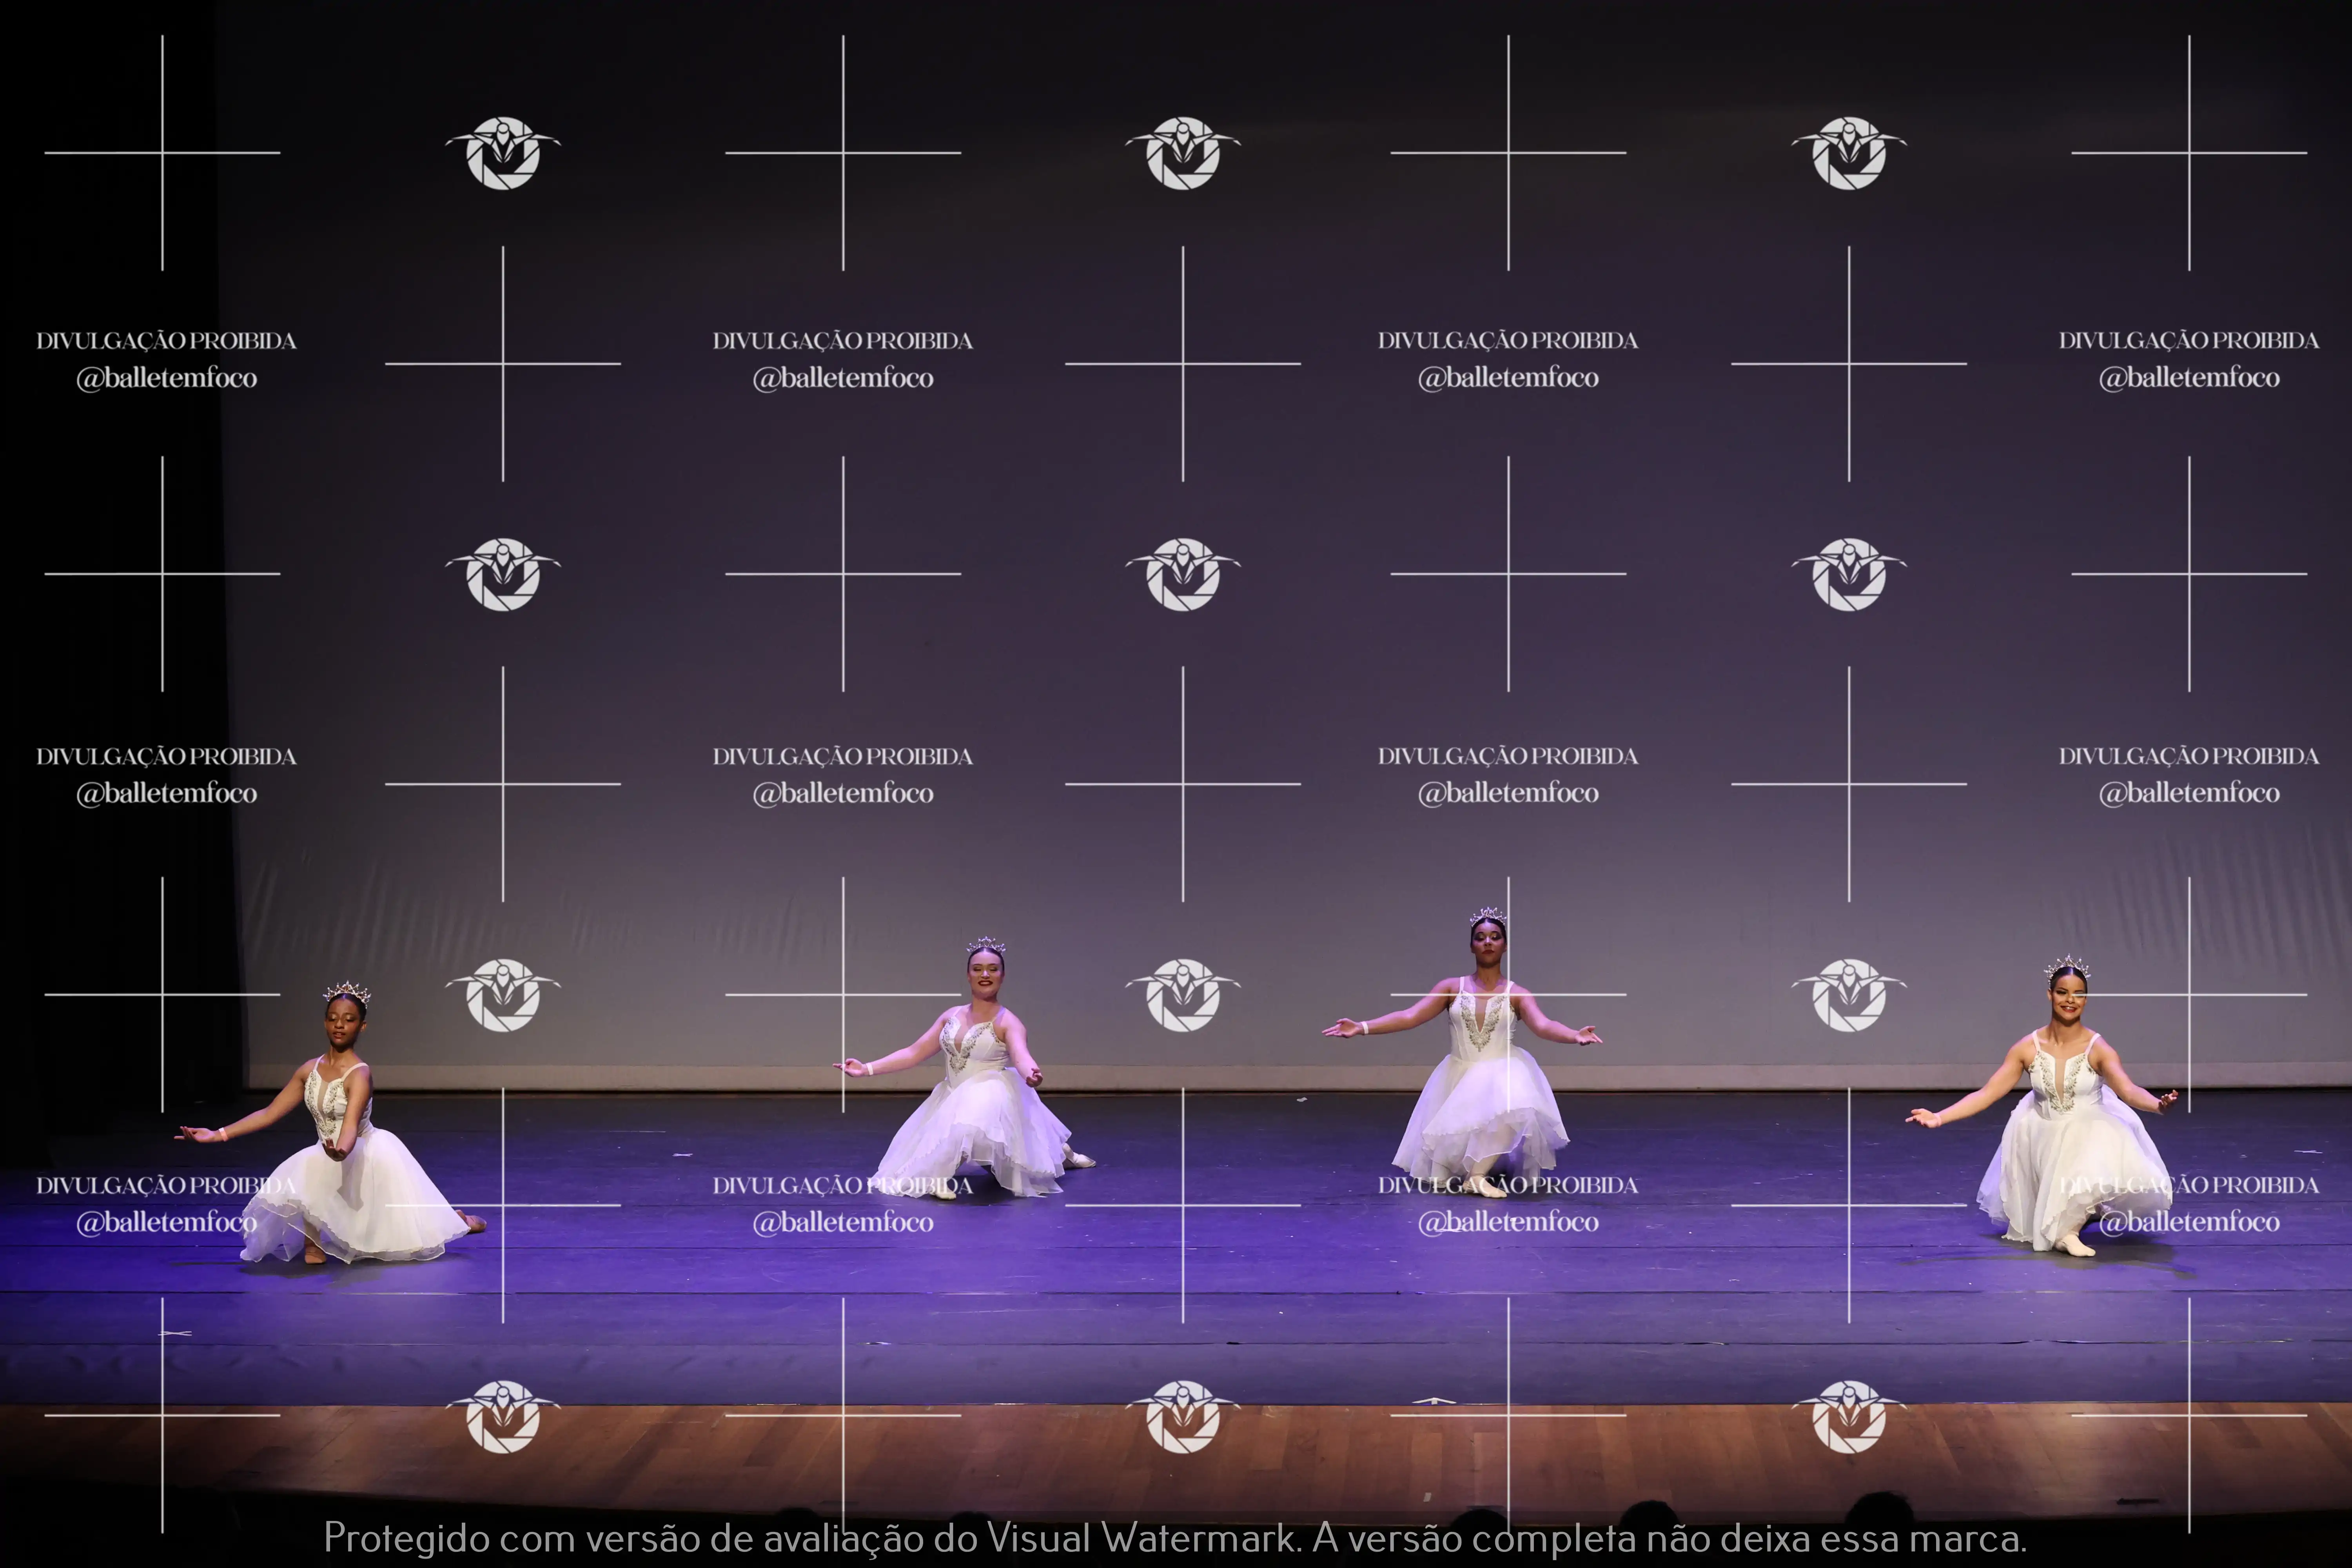The width and height of the screenshot is (2352, 1568).
Task: Click the large cross in the top-right corner
Action: 2189,153
